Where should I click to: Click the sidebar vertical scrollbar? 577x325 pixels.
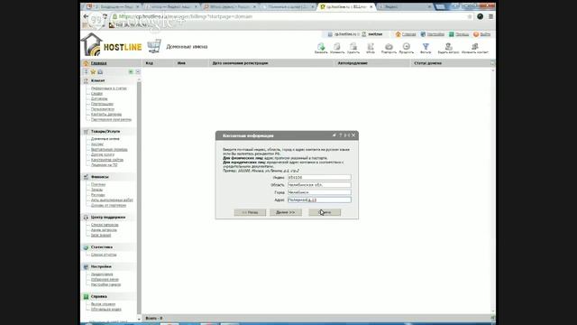click(x=139, y=197)
